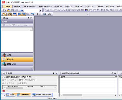Click the Cut scissors icon
The width and height of the screenshot is (122, 100).
[x=48, y=10]
